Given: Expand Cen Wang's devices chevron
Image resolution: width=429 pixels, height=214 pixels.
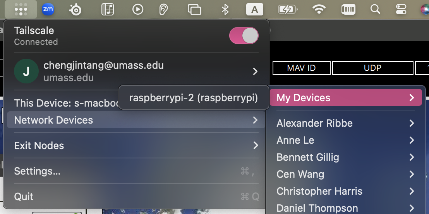Looking at the screenshot, I should tap(412, 174).
